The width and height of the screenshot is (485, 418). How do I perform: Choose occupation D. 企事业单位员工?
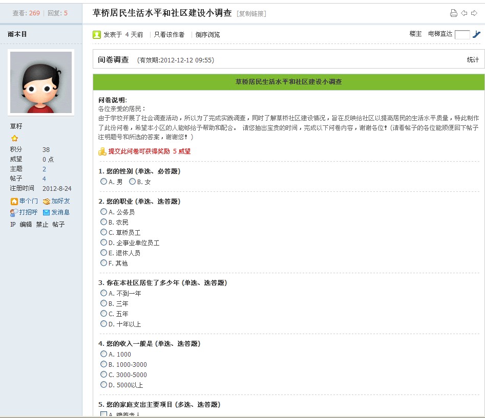point(103,243)
